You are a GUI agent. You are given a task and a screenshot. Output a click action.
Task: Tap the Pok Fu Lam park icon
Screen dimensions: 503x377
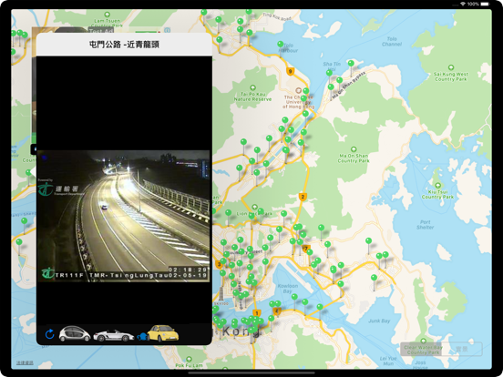tap(189, 359)
